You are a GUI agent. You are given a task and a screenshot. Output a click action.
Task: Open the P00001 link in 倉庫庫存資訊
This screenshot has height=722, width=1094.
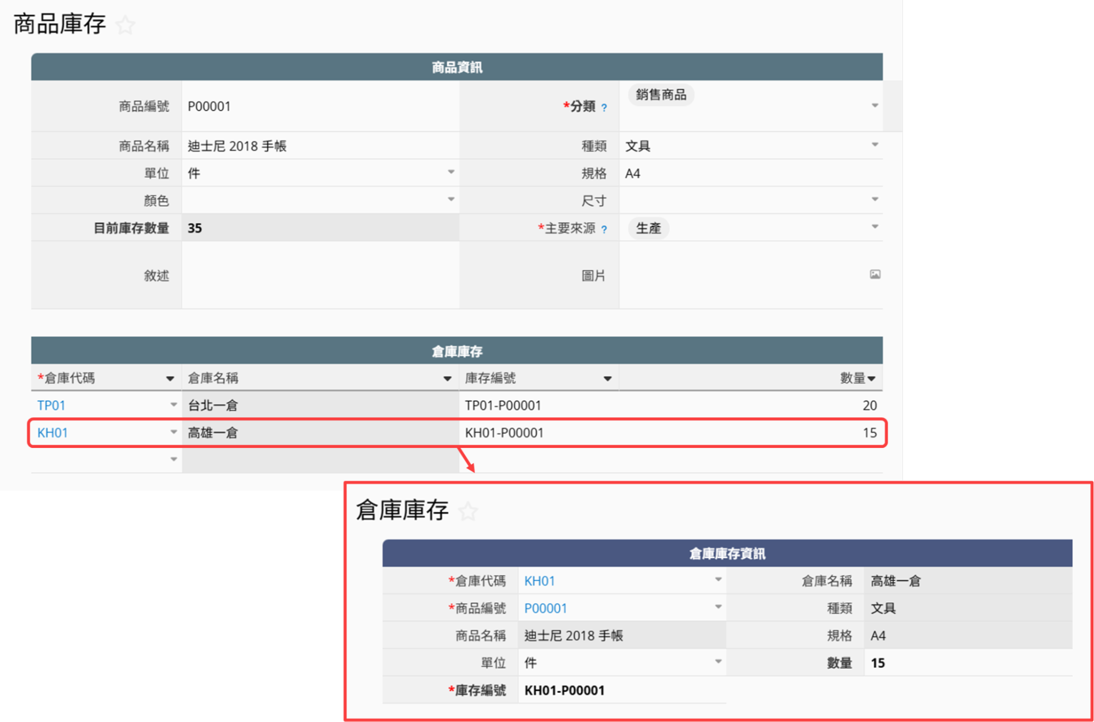pos(545,608)
